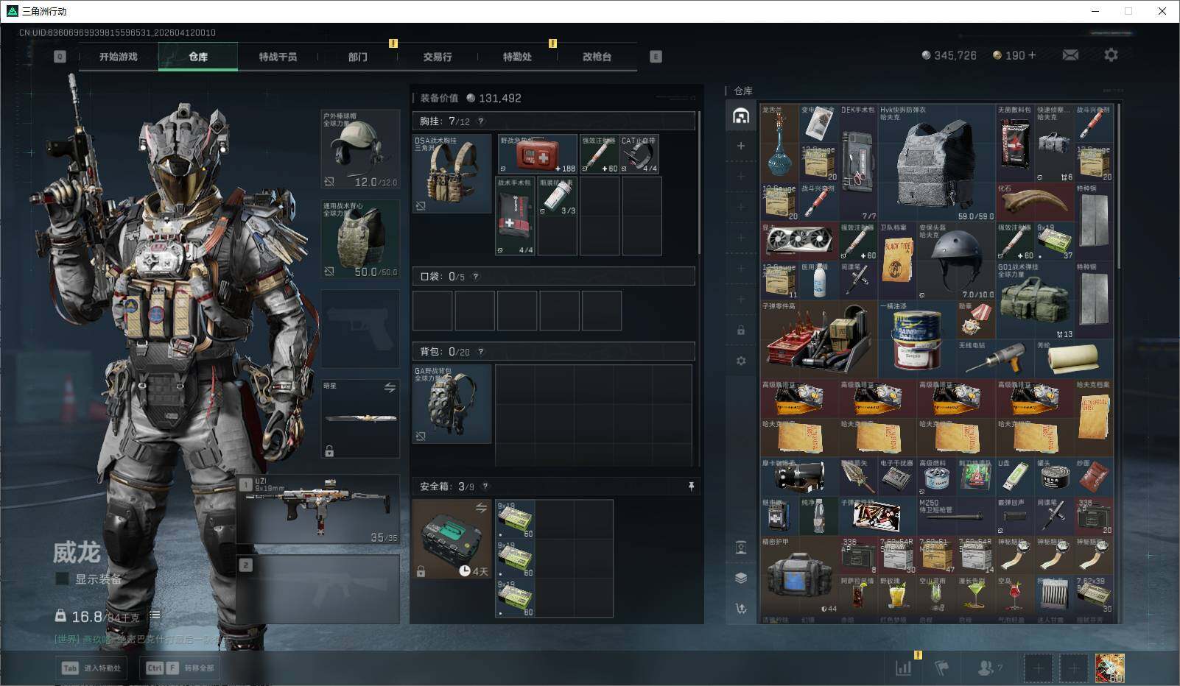Click help icon next to 安全箱
Viewport: 1180px width, 686px height.
(485, 487)
